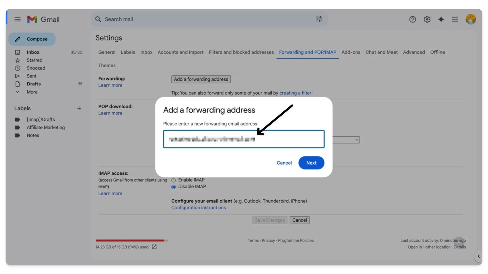Click the Google account profile picture
488x274 pixels.
point(470,19)
